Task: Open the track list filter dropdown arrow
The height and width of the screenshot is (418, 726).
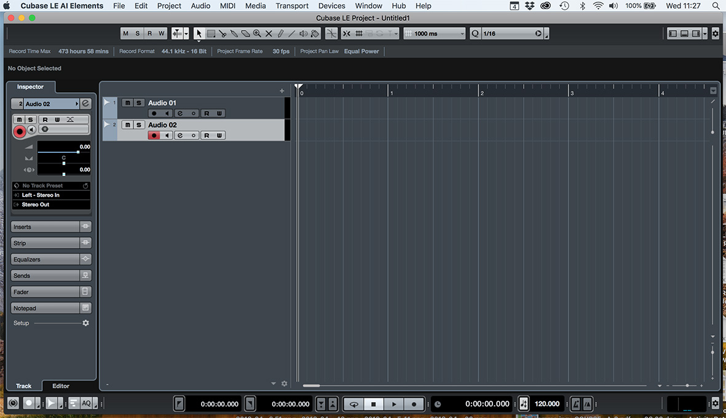Action: pos(273,384)
